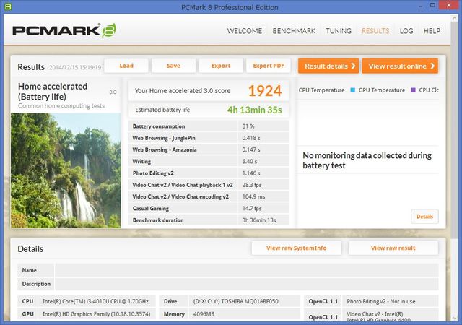Select the Video Chat playback 1 v2 row
This screenshot has width=462, height=325.
click(209, 185)
